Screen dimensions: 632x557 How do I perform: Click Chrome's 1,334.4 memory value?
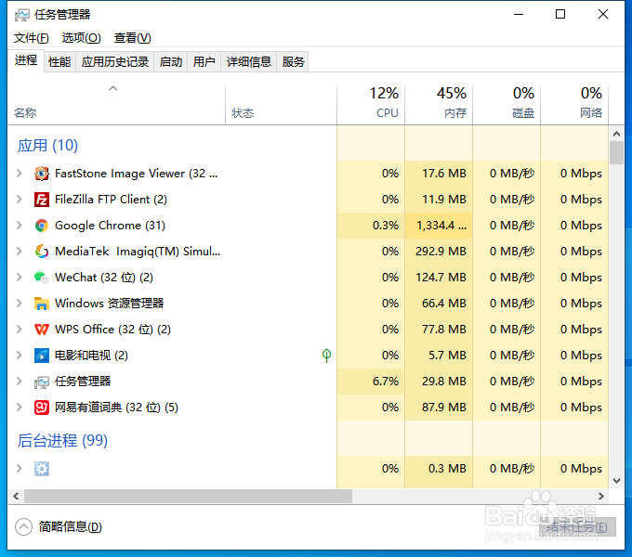point(439,226)
